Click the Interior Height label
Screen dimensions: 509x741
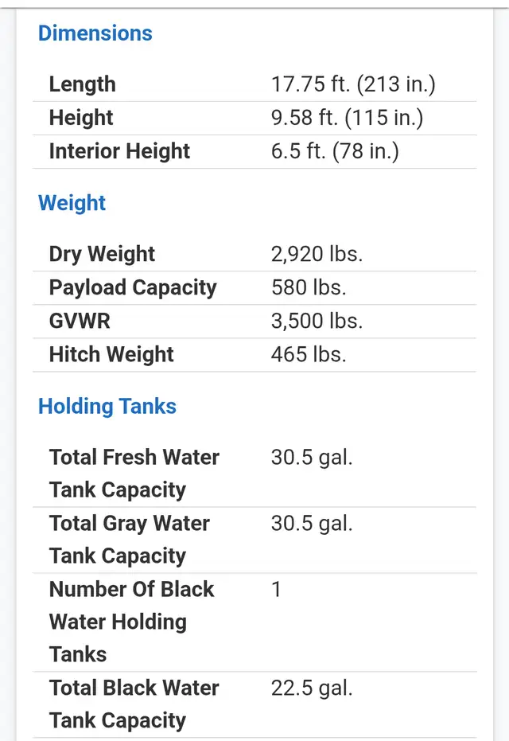tap(119, 151)
